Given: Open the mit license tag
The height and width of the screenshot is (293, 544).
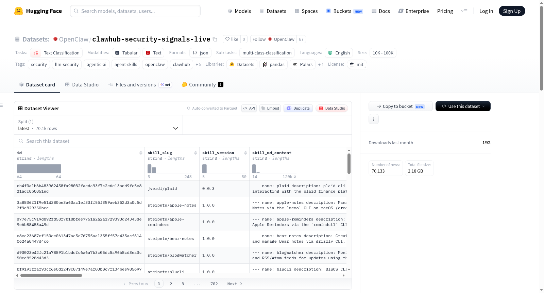Looking at the screenshot, I should [x=357, y=64].
